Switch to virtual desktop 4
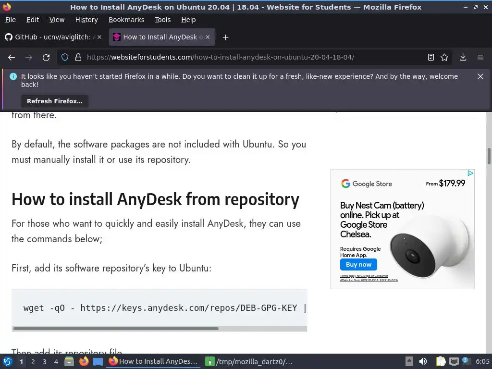This screenshot has height=369, width=492. pyautogui.click(x=56, y=362)
